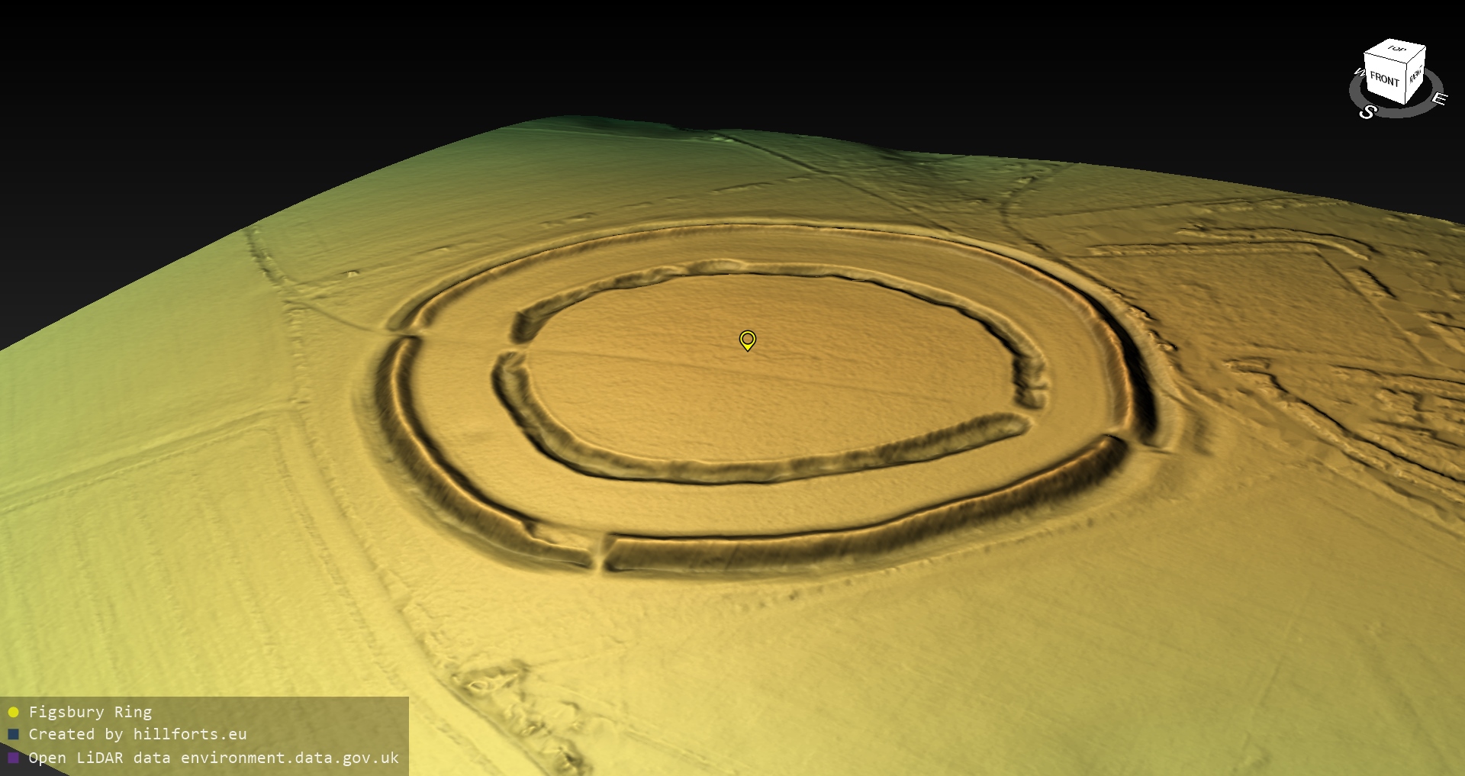Select the yellow location pin on the hillfort
The height and width of the screenshot is (776, 1465).
pyautogui.click(x=748, y=340)
